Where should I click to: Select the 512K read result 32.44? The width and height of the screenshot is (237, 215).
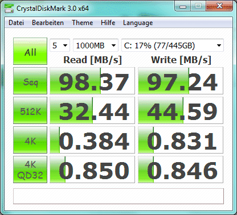[92, 110]
